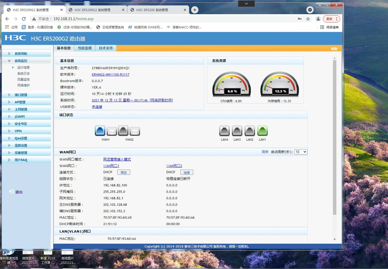
Task: Switch to the 性能监视 tab
Action: (85, 48)
